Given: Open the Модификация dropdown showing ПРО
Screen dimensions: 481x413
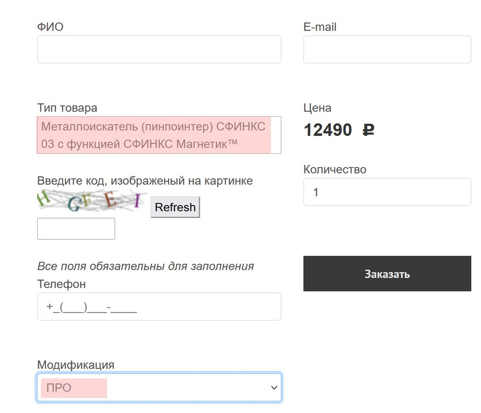Looking at the screenshot, I should (x=155, y=388).
